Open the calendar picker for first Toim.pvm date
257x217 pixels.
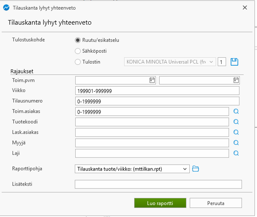(152, 80)
